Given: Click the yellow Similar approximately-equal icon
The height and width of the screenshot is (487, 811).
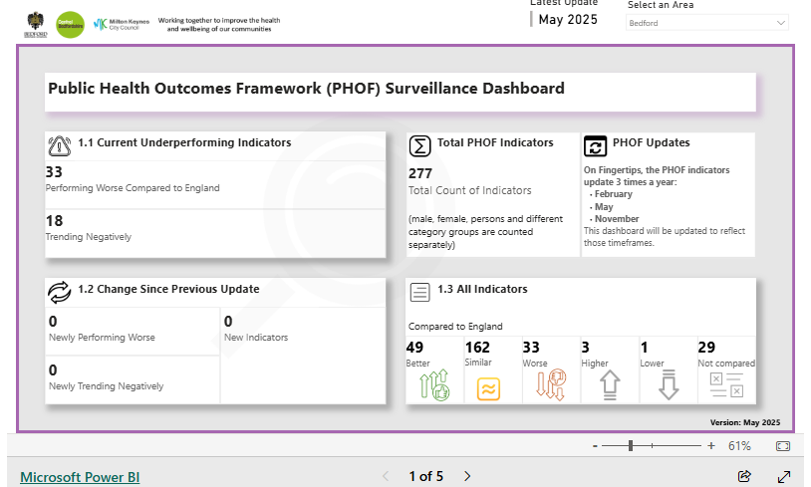Looking at the screenshot, I should click(489, 388).
